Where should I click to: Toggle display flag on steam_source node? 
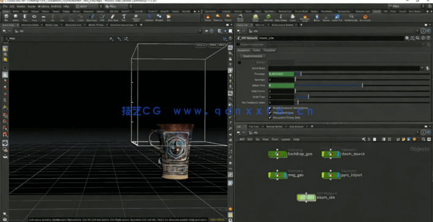pos(338,154)
